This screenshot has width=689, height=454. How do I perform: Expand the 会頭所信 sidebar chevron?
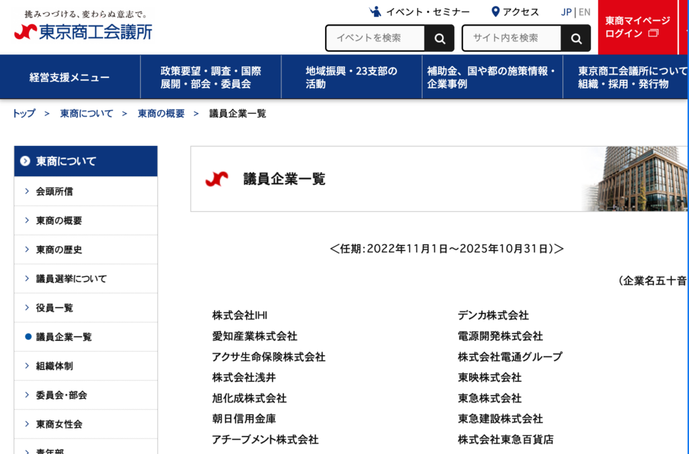pyautogui.click(x=27, y=191)
